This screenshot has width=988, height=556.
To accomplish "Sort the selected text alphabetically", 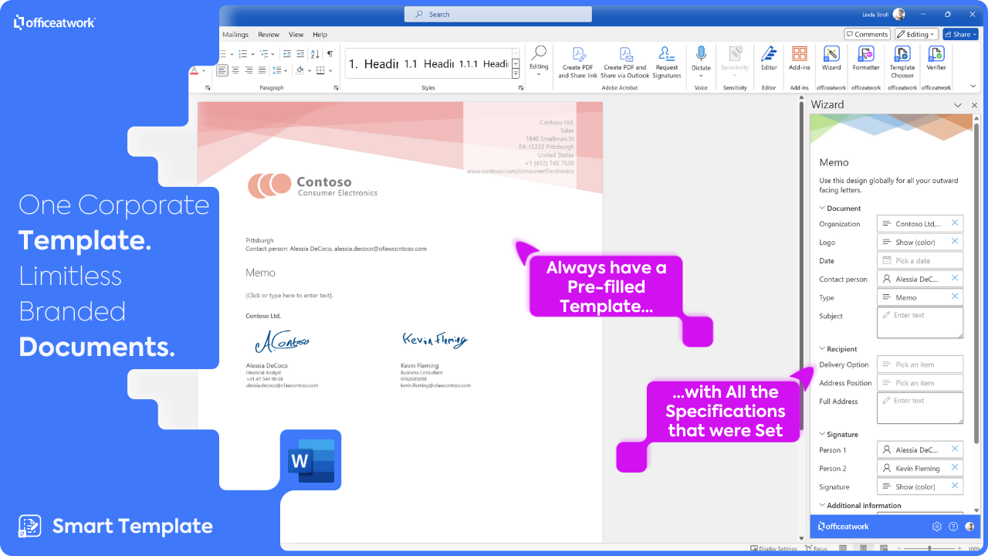I will pyautogui.click(x=315, y=54).
